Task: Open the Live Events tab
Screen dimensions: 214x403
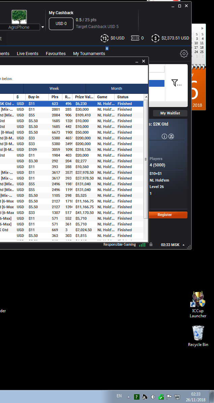Action: click(27, 53)
